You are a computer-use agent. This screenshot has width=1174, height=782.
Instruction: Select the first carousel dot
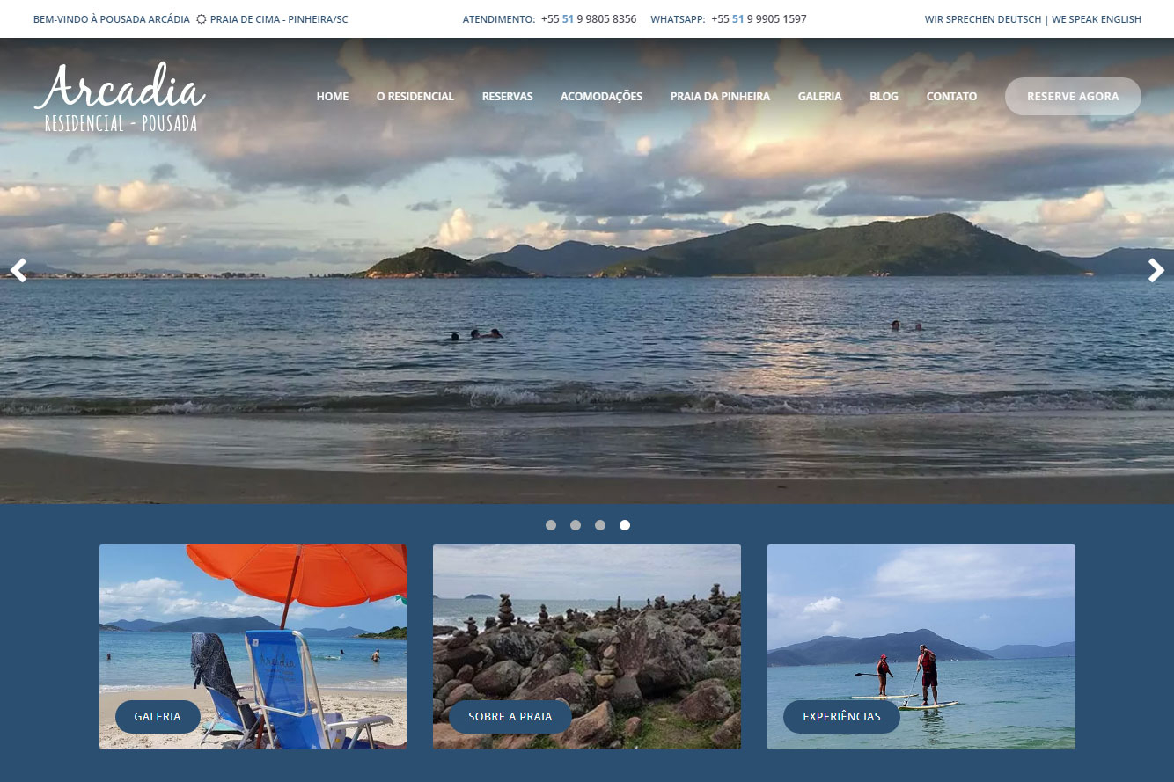pos(551,525)
